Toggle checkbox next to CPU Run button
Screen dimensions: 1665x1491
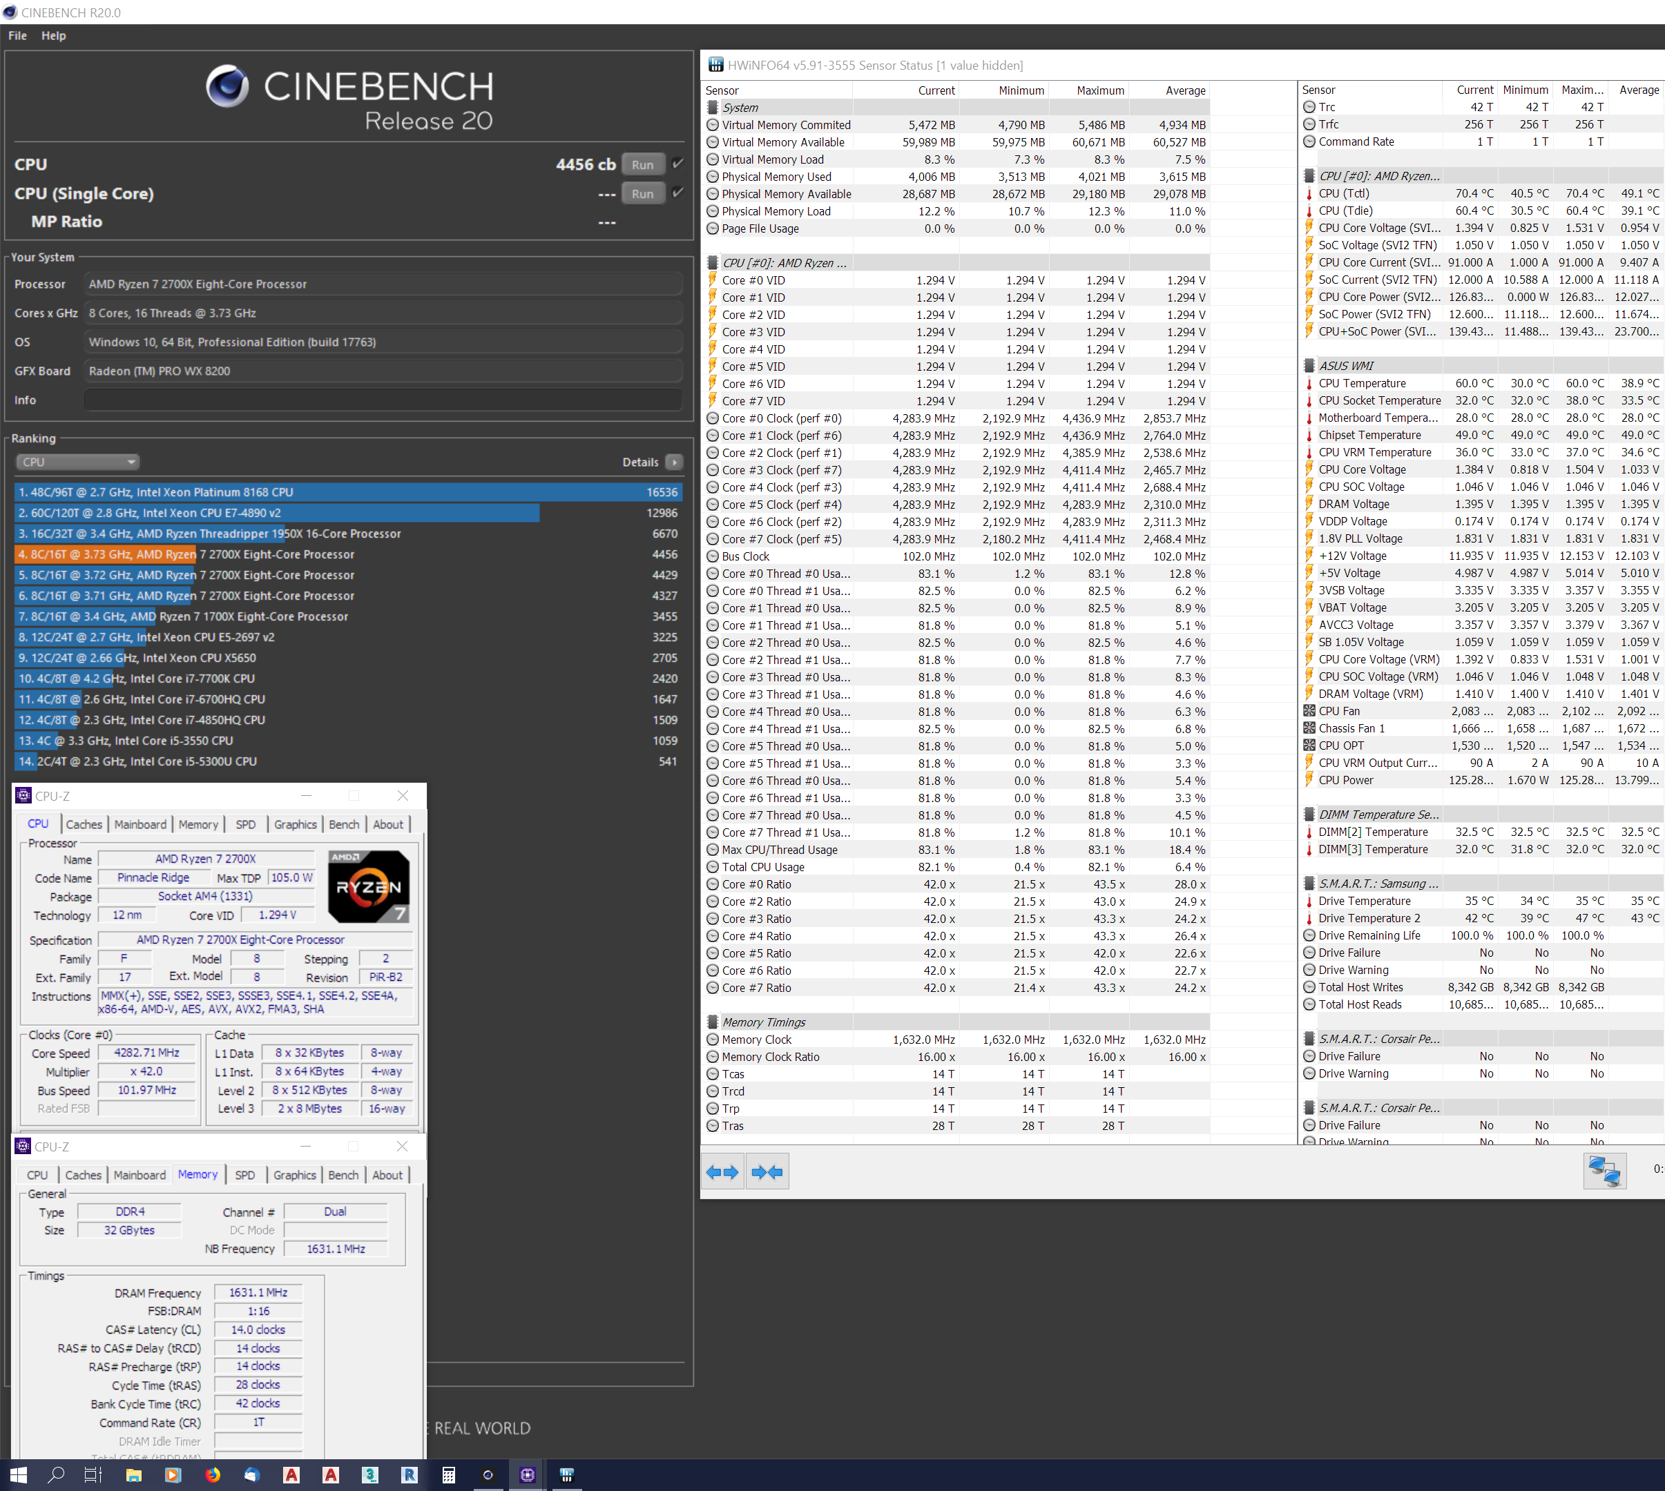click(677, 164)
